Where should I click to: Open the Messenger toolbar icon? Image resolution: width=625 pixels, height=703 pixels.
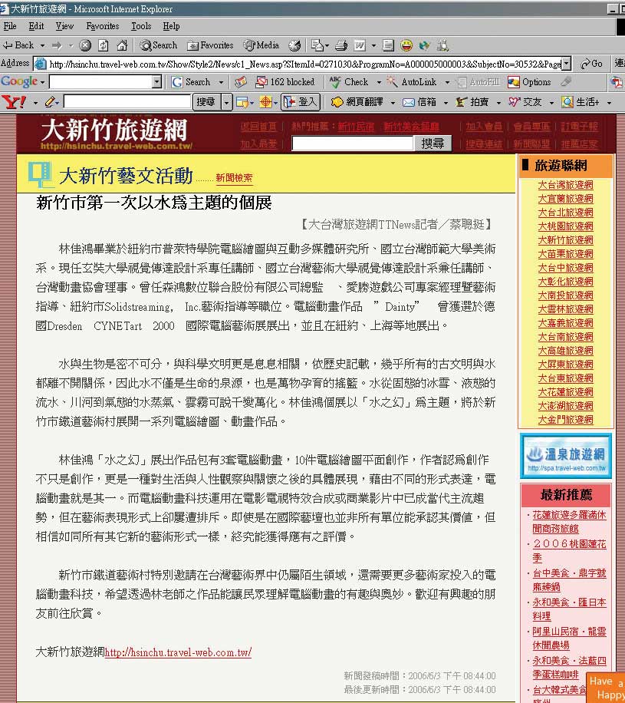[425, 45]
